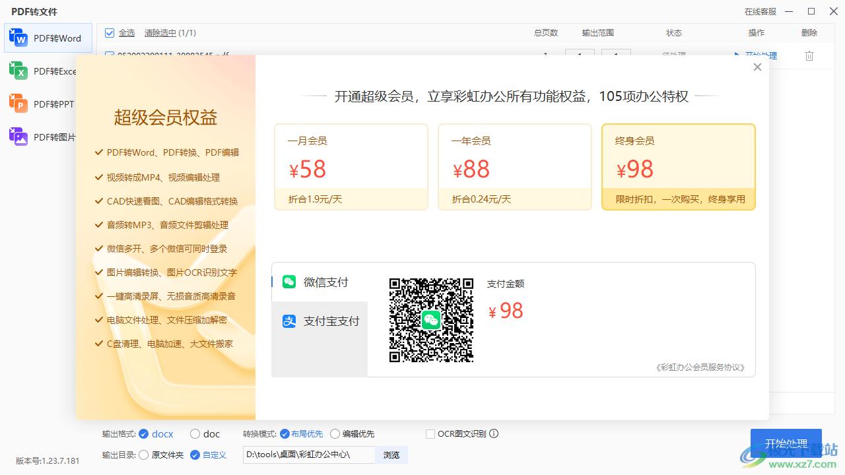Image resolution: width=845 pixels, height=475 pixels.
Task: Open the PDF转PPT icon
Action: [x=18, y=104]
